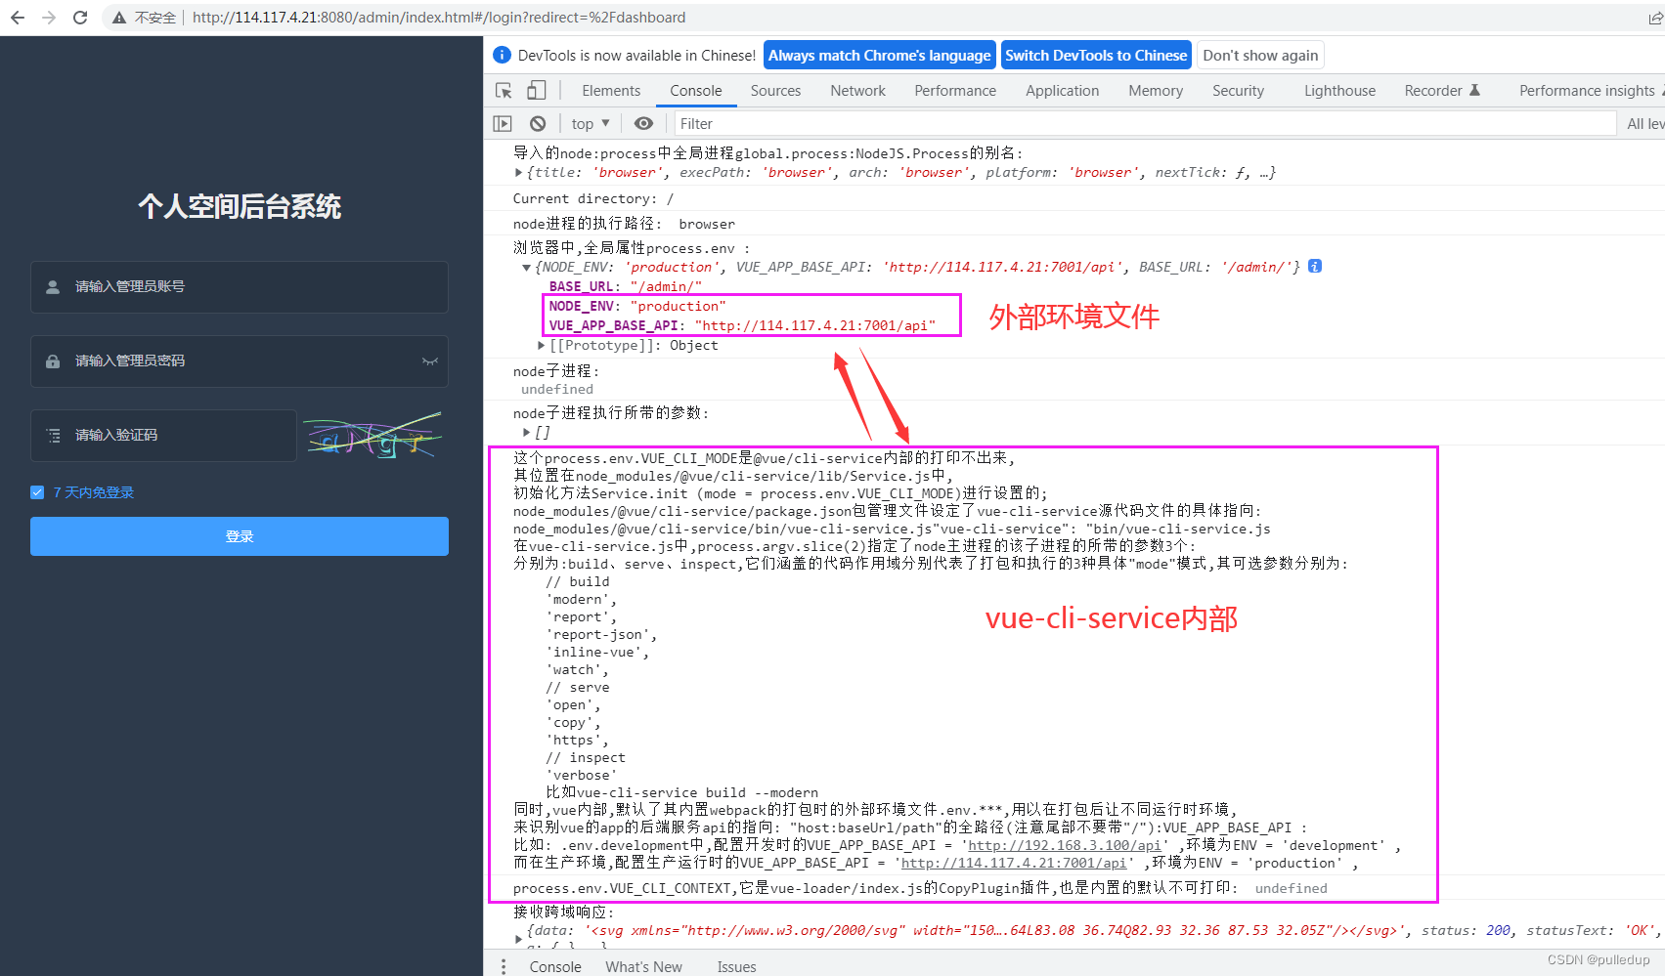Switch to the Network tab
1665x976 pixels.
(857, 90)
